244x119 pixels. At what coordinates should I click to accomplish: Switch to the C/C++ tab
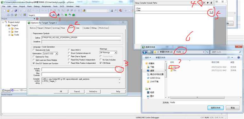(x=71, y=28)
